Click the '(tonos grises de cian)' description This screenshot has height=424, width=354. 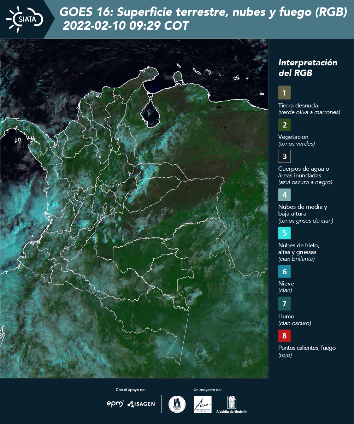306,221
